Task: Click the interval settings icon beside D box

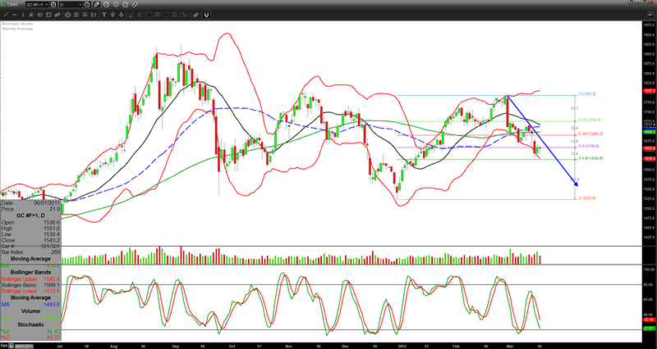Action: pos(87,5)
